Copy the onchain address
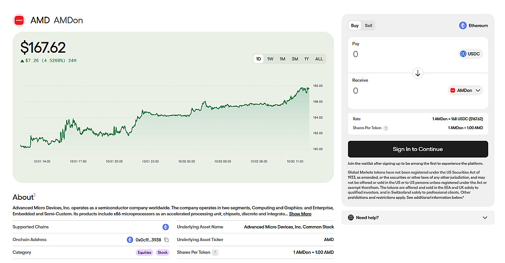Viewport: 505px width, 263px height. pos(167,240)
